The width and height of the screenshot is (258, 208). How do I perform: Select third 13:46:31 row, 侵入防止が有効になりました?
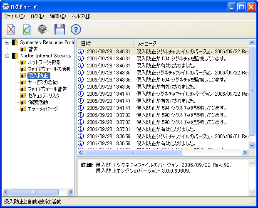click(x=163, y=66)
